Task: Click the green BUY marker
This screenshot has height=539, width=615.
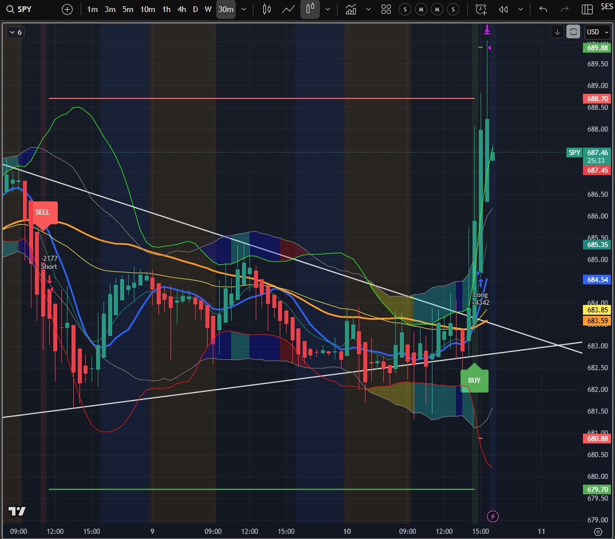Action: 474,379
